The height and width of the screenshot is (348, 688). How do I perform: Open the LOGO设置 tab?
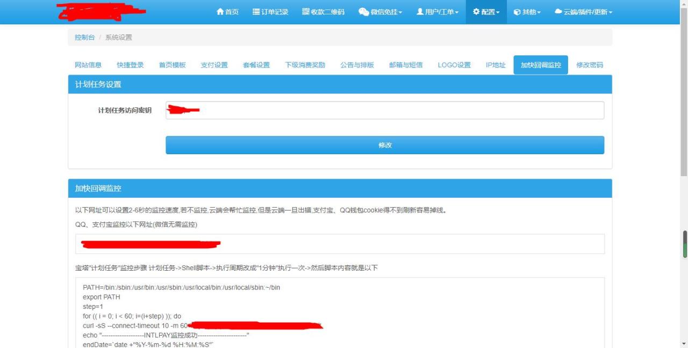(x=454, y=65)
